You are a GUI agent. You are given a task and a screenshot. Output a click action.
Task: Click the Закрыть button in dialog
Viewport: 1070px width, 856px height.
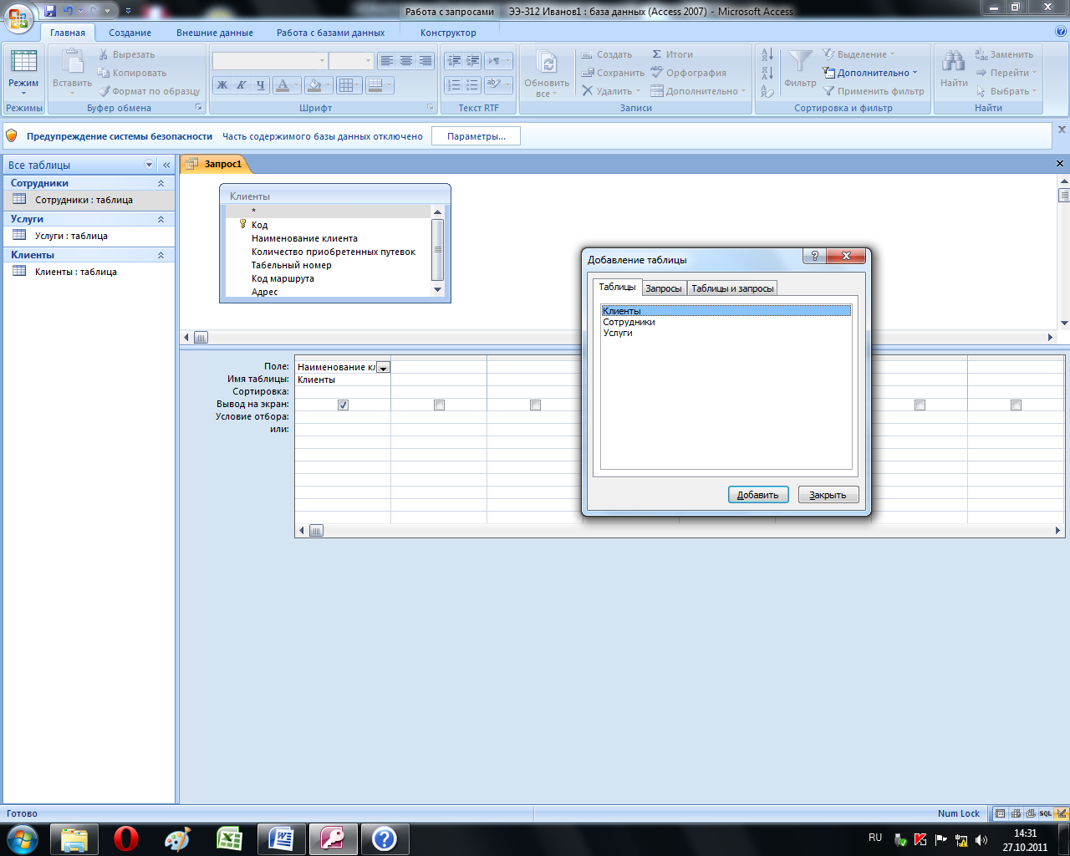coord(828,495)
